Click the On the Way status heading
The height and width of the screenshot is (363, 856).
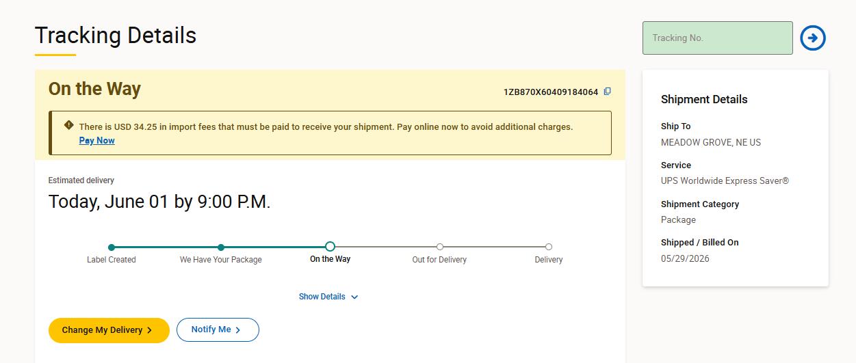(x=94, y=89)
